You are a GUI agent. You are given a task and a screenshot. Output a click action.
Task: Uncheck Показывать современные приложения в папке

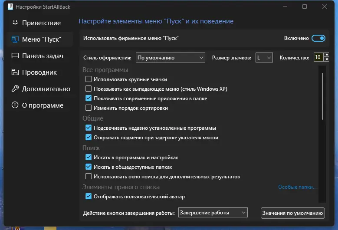pos(89,99)
